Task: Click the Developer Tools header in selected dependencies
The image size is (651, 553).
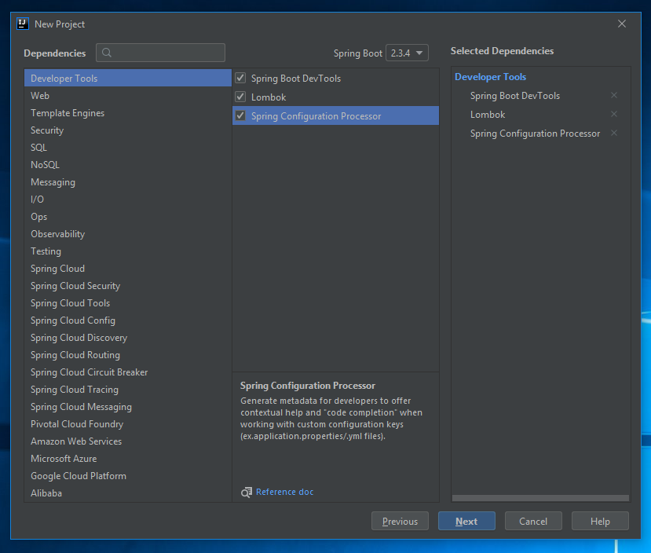Action: click(x=490, y=77)
